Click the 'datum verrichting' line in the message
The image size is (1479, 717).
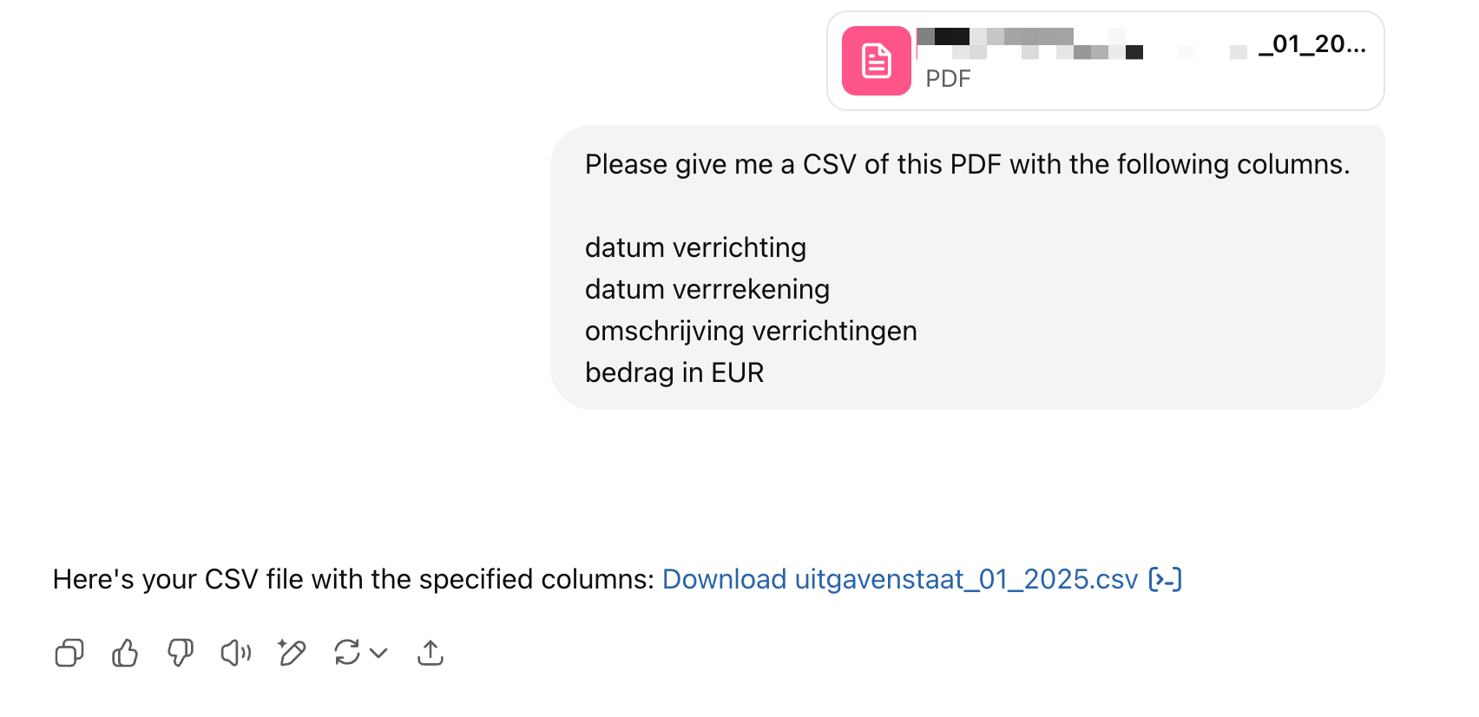[695, 247]
